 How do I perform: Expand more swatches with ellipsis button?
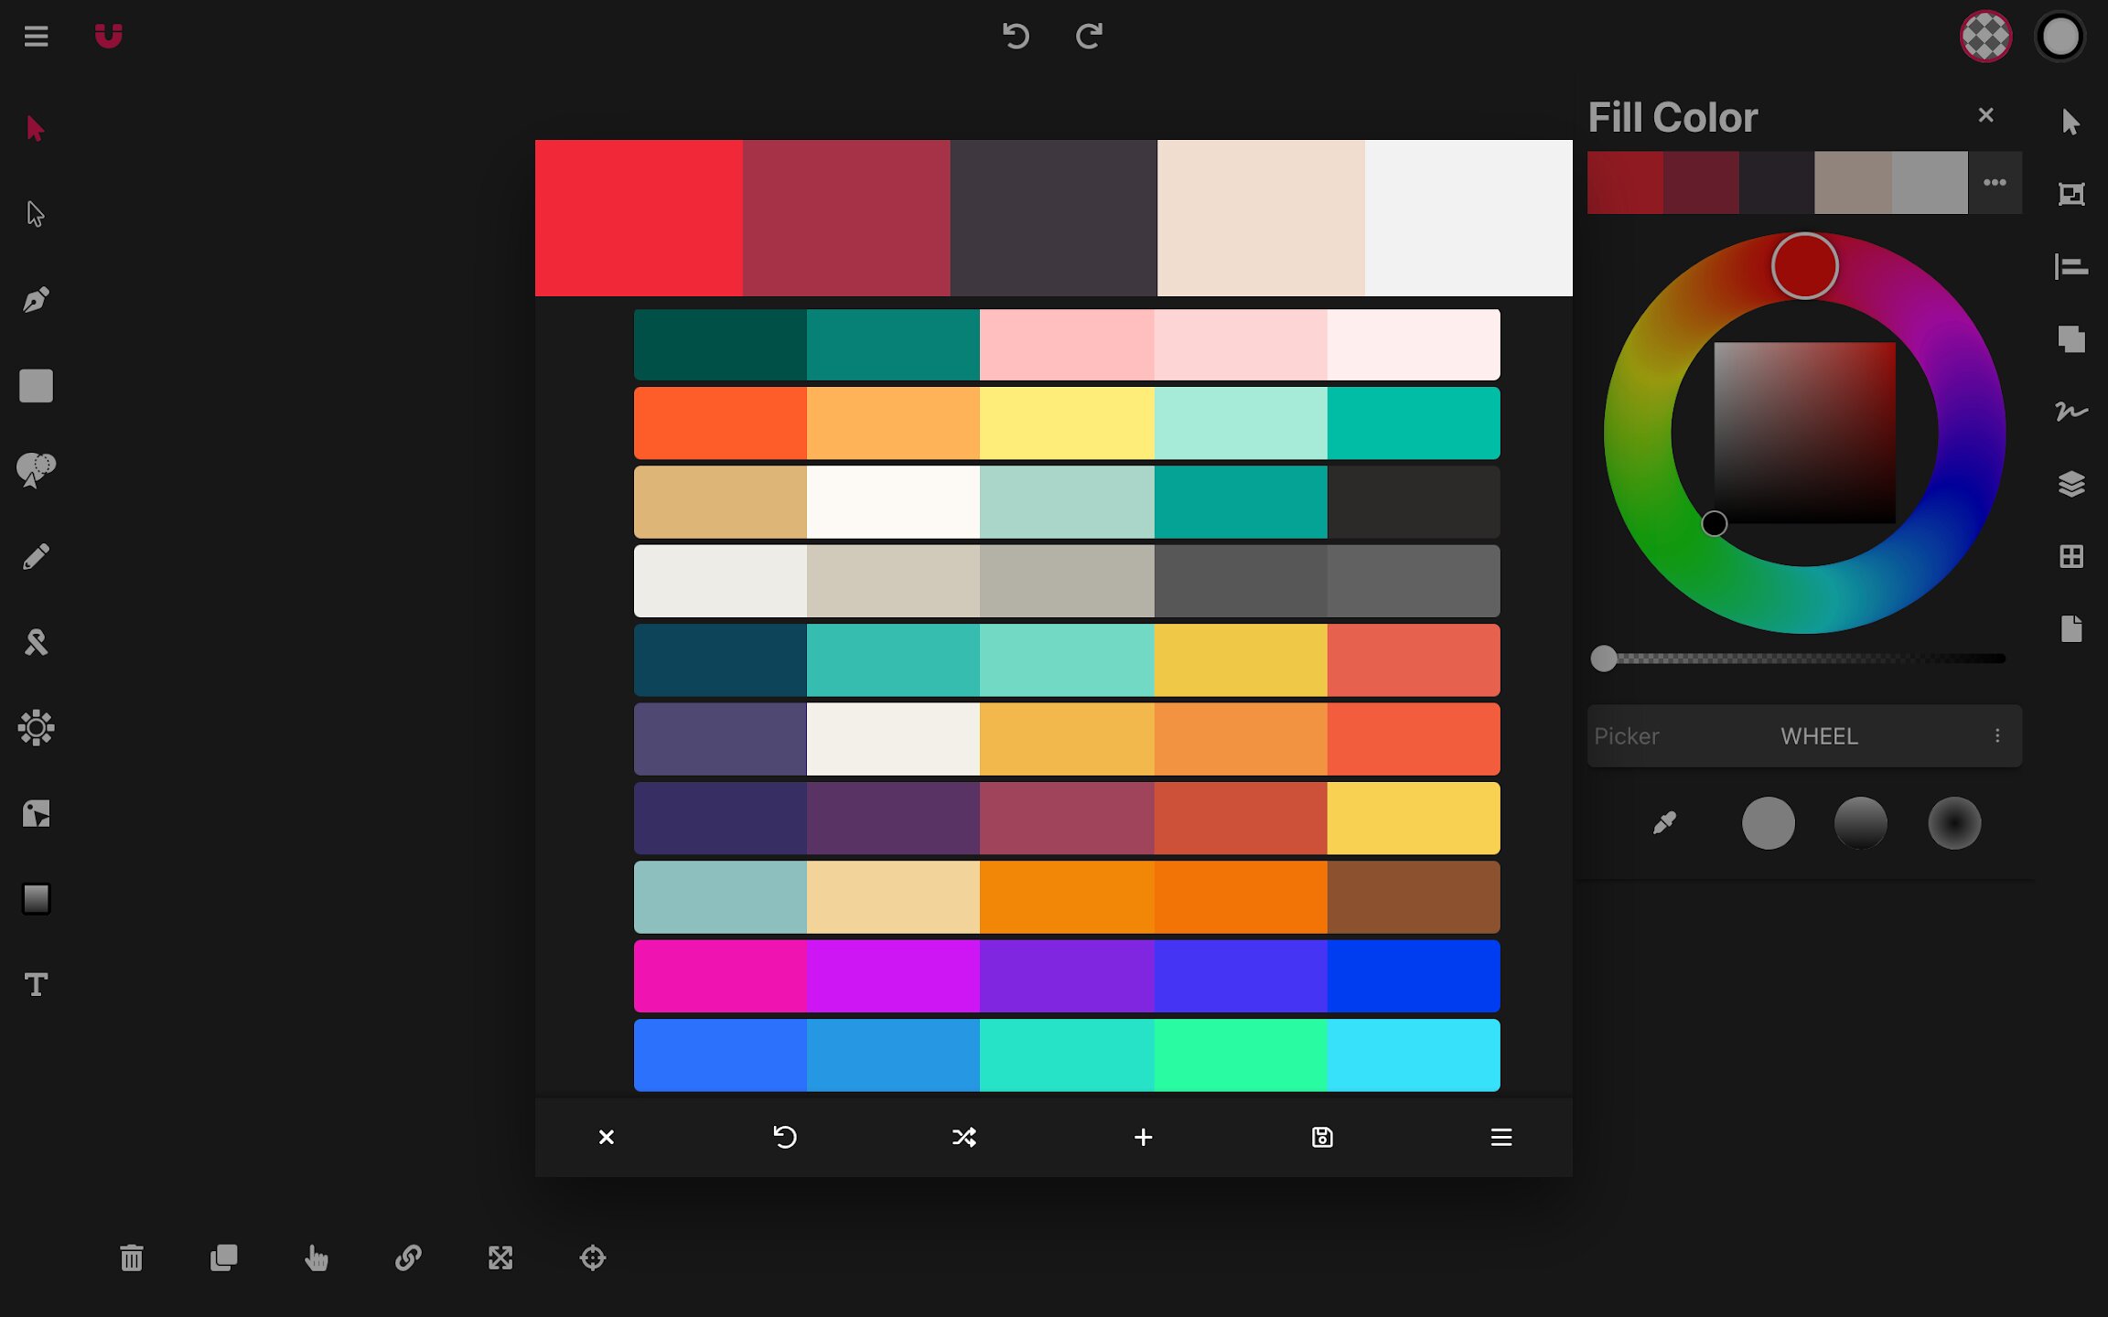[1995, 183]
